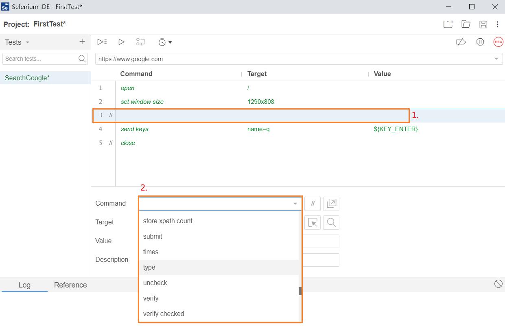505x327 pixels.
Task: Select the 'send keys' command row
Action: (x=298, y=129)
